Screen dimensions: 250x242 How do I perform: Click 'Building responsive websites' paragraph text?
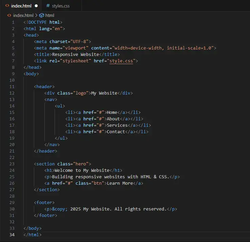(110, 177)
